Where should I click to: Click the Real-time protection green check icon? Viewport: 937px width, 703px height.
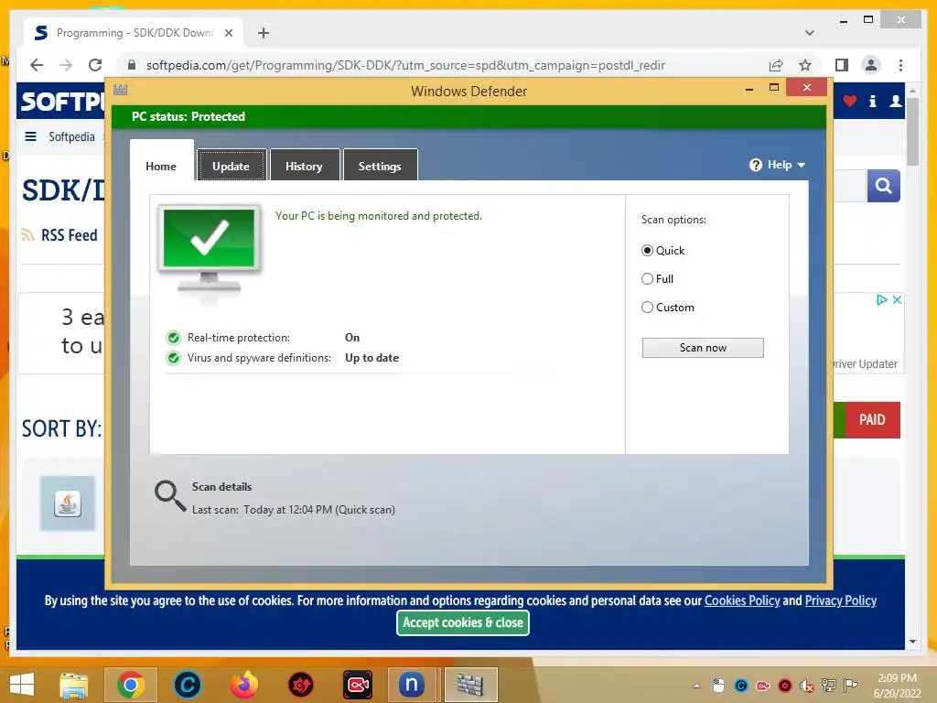[174, 338]
